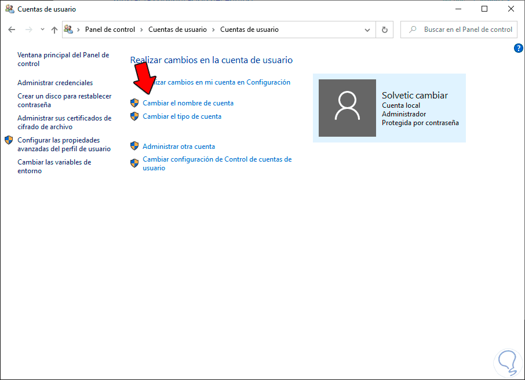The height and width of the screenshot is (380, 525).
Task: Click shield icon next to 'Administrar otra cuenta'
Action: [x=134, y=146]
